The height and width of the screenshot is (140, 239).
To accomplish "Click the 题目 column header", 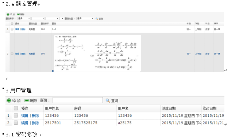I will pyautogui.click(x=54, y=24).
